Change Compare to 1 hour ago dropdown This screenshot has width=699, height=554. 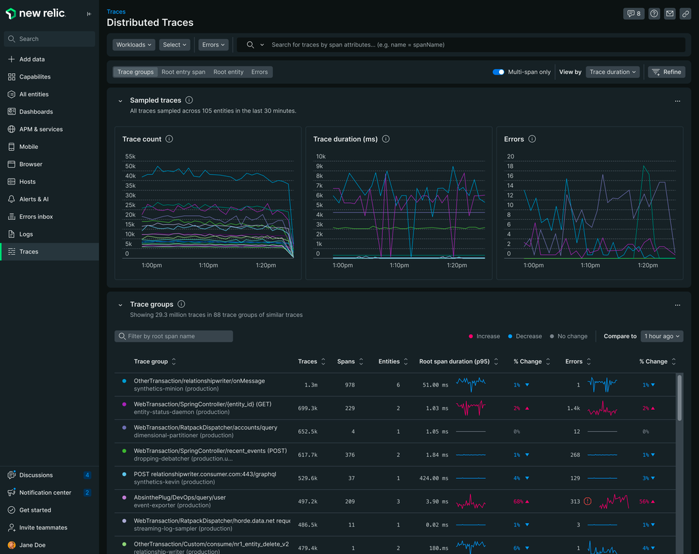pyautogui.click(x=662, y=336)
